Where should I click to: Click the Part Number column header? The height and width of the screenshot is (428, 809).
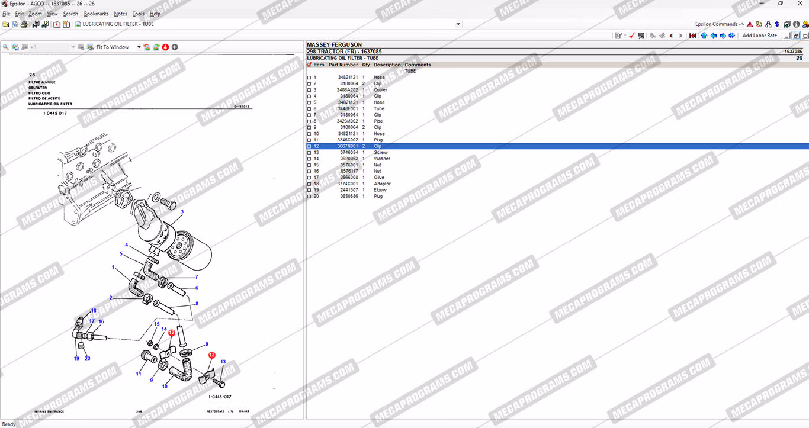[x=343, y=65]
